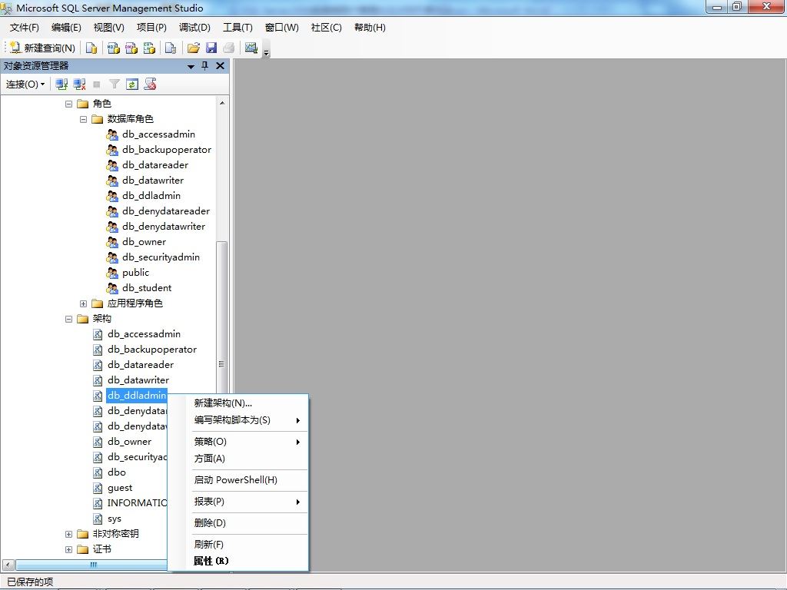Select the db_securityadmin database role

point(161,257)
